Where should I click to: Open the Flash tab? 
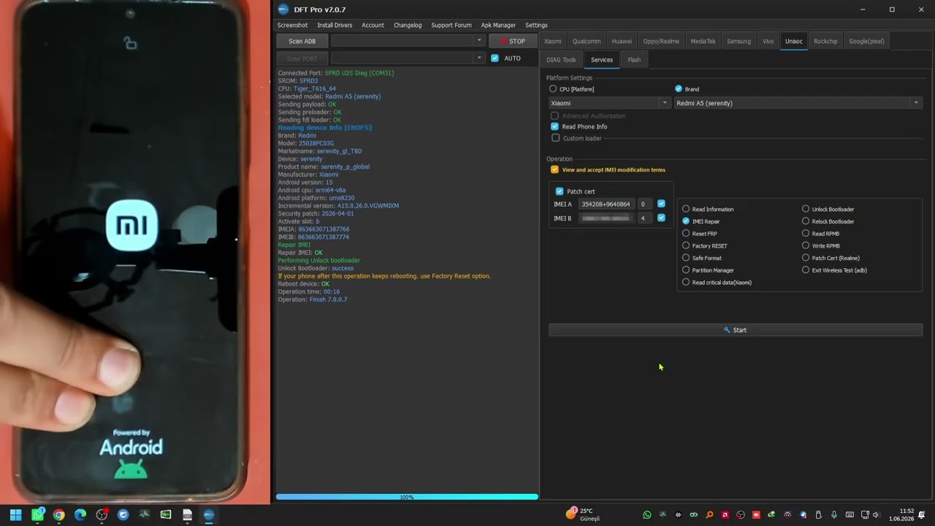point(634,60)
